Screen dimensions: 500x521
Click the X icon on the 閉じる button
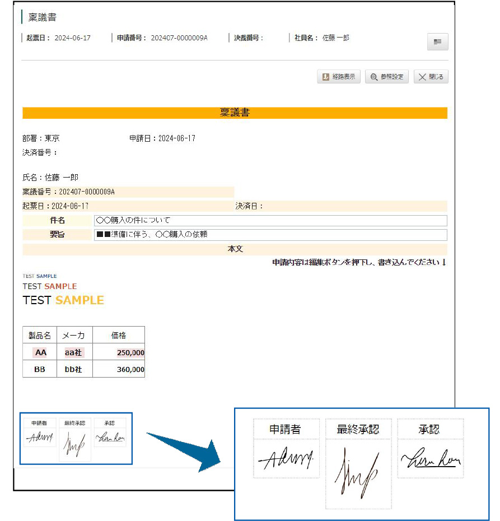click(422, 77)
